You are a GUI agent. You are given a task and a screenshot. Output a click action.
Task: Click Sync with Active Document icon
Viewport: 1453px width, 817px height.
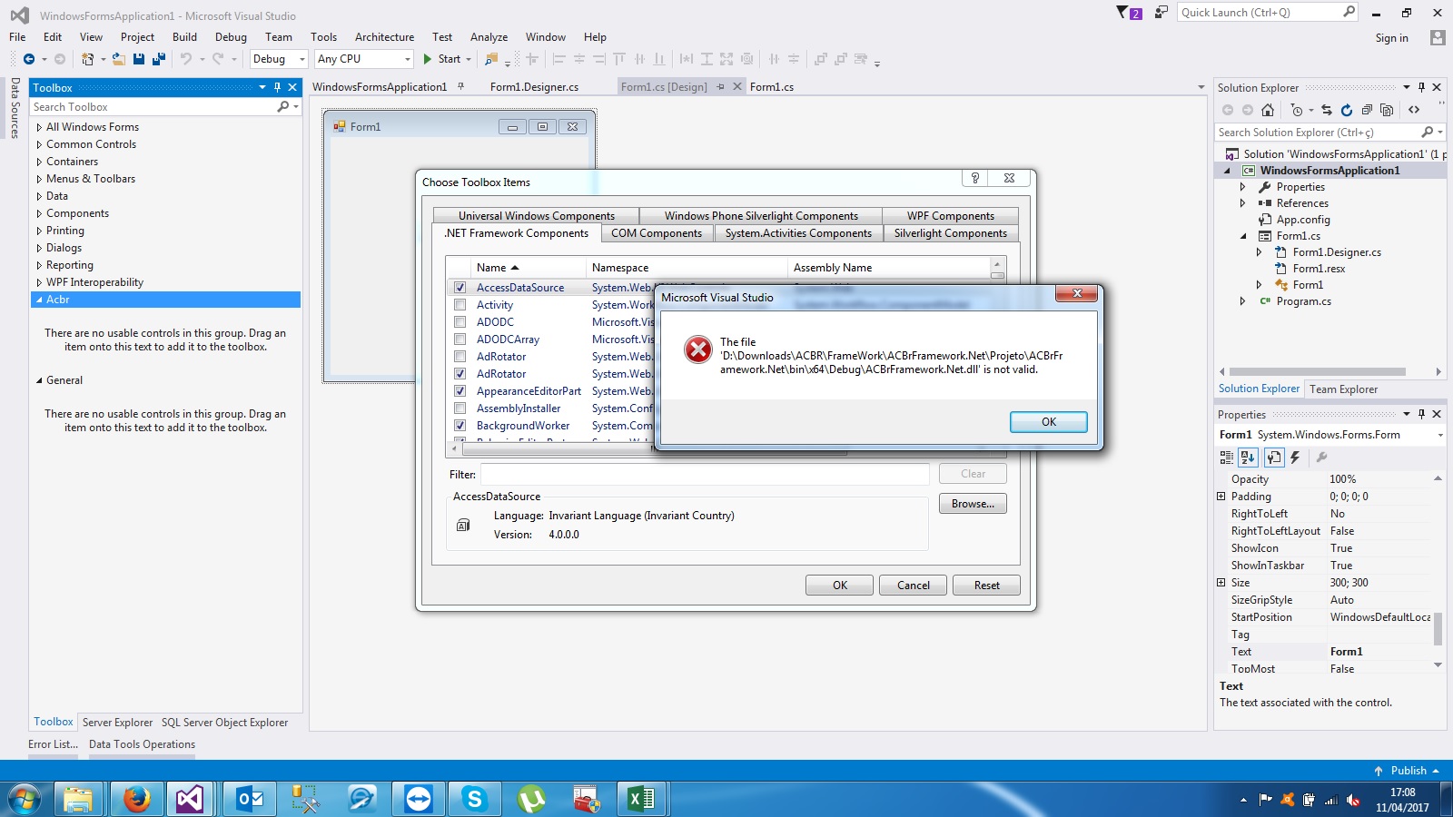1327,110
